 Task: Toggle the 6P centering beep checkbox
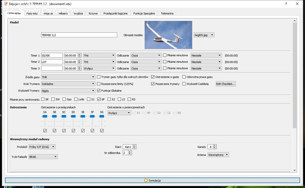coord(99,99)
